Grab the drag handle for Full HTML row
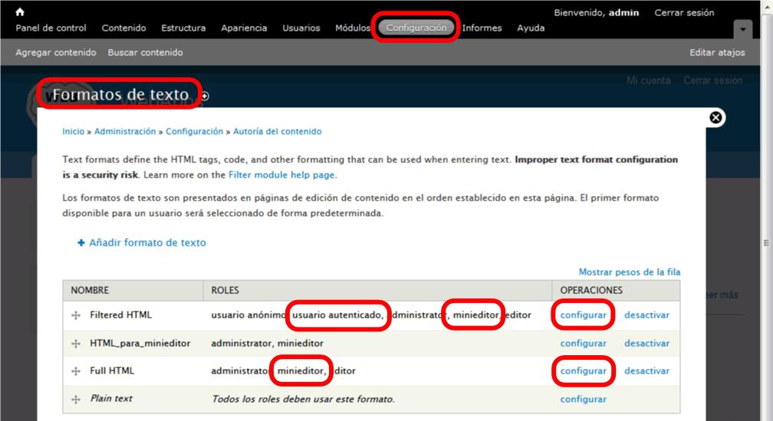This screenshot has width=773, height=421. pos(75,370)
